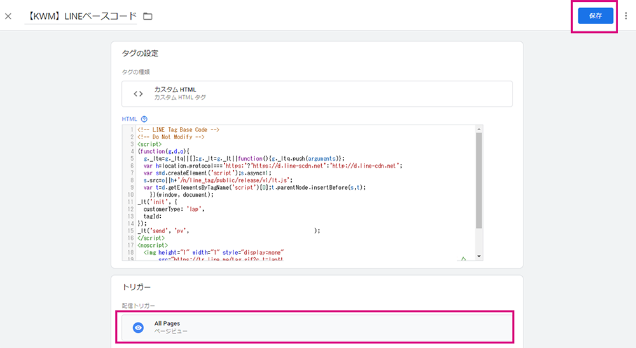Image resolution: width=636 pixels, height=348 pixels.
Task: Click the customerType: 'lap' code line
Action: (174, 209)
